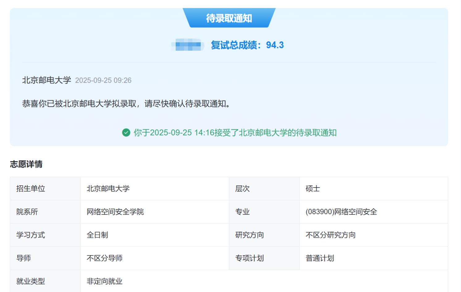
Task: Click the 志愿详情 section heading
Action: pos(26,164)
